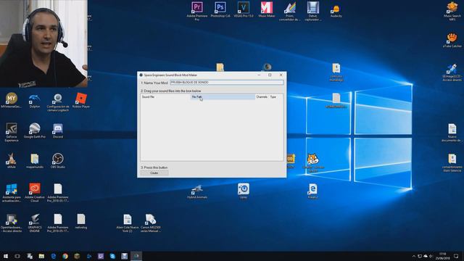Screen dimensions: 464x261
Task: Open Debut video capture shortcut
Action: coord(312,11)
